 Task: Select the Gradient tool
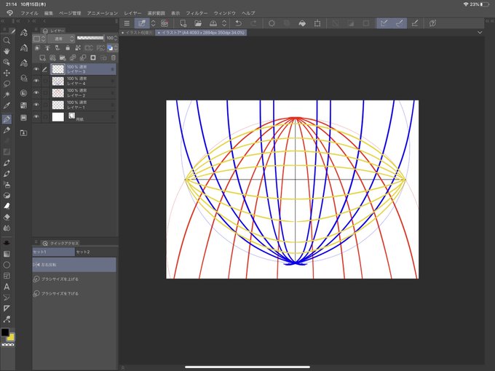pos(7,254)
